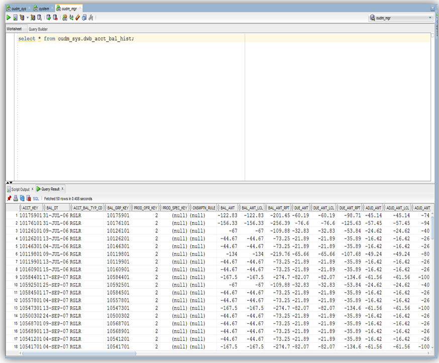This screenshot has height=363, width=439.
Task: Click the DUE_AMT_RPT column header
Action: 349,208
